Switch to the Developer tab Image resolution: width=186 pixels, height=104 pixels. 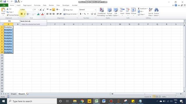66,5
